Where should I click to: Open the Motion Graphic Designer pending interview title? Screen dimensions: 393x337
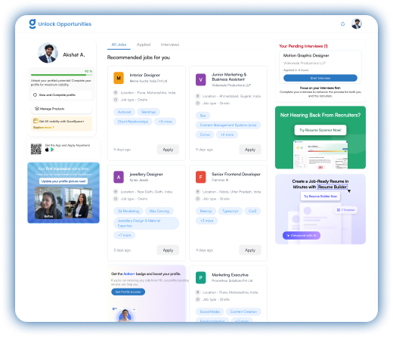pos(306,55)
